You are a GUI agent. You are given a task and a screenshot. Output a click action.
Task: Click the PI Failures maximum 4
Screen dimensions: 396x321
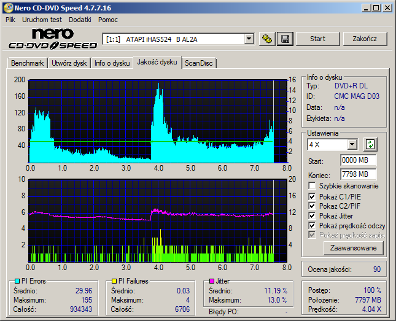pos(188,300)
